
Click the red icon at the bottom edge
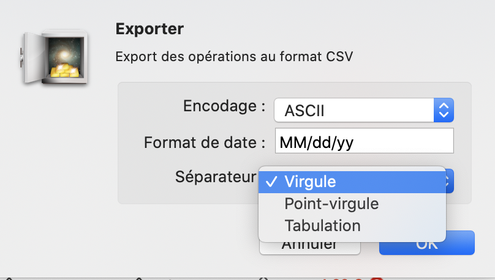(377, 278)
